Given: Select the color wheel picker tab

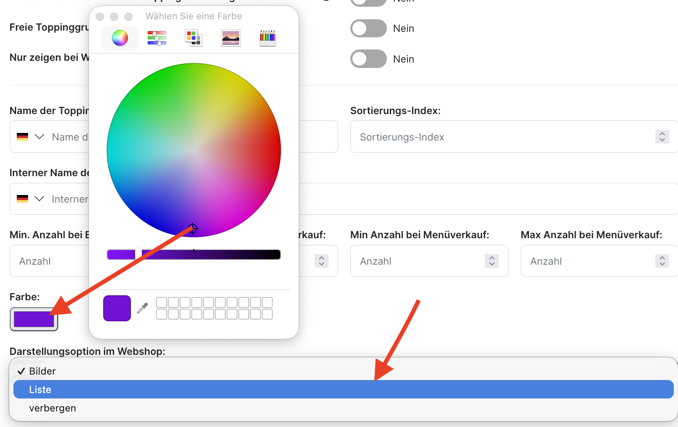Looking at the screenshot, I should click(x=120, y=38).
